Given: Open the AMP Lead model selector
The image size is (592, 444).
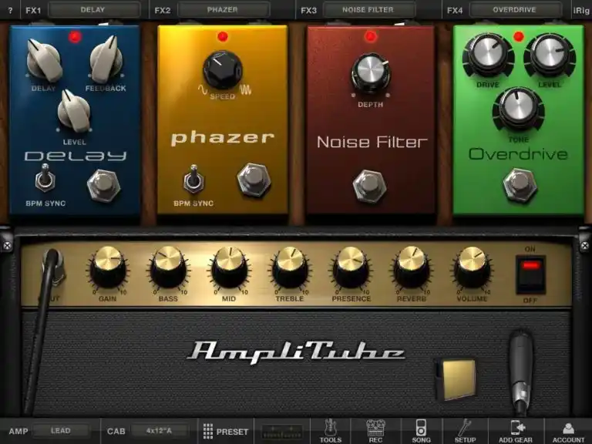Looking at the screenshot, I should click(61, 431).
